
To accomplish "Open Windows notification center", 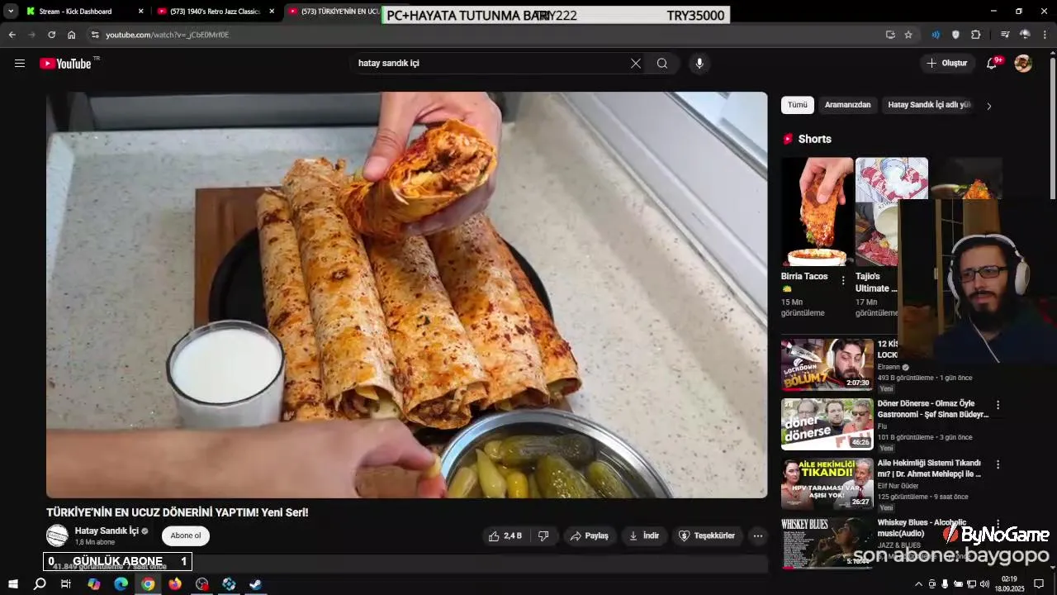I will click(1039, 584).
